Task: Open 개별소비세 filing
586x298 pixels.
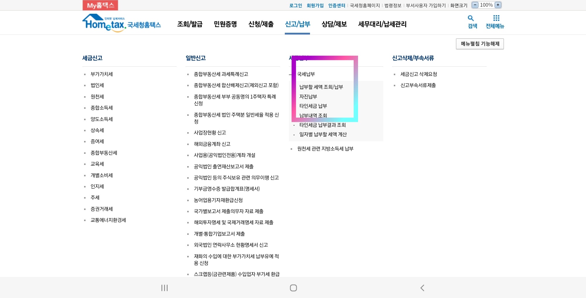Action: tap(102, 175)
